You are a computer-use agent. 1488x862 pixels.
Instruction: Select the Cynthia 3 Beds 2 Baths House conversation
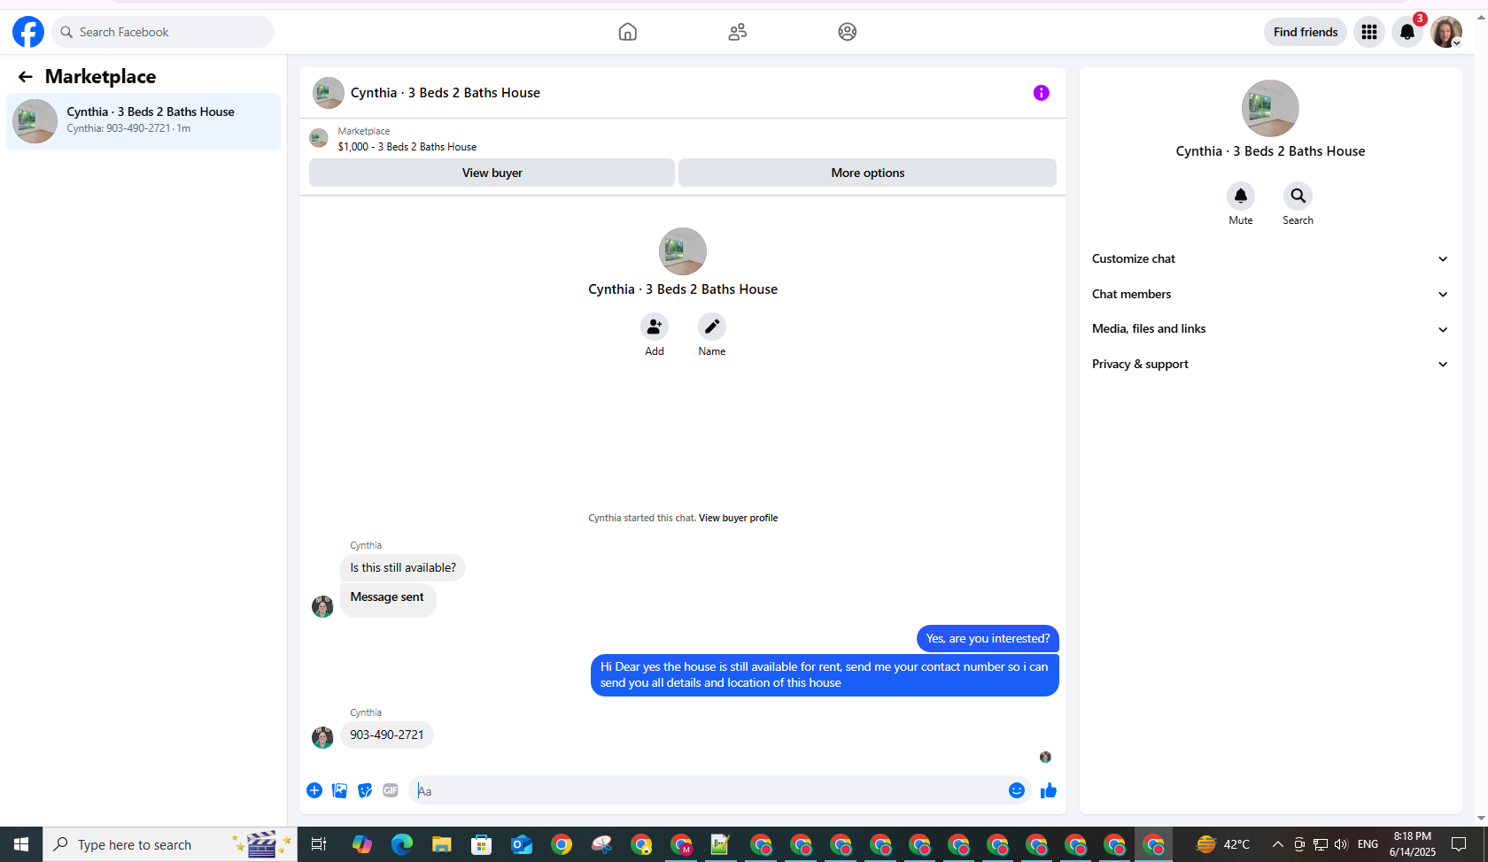(143, 121)
